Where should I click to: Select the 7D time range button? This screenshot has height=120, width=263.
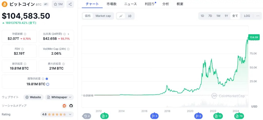click(x=210, y=16)
